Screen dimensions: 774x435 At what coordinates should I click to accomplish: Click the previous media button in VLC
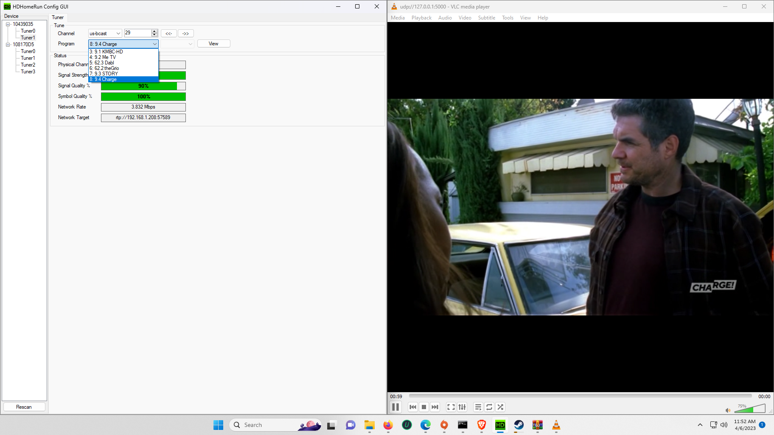(413, 407)
